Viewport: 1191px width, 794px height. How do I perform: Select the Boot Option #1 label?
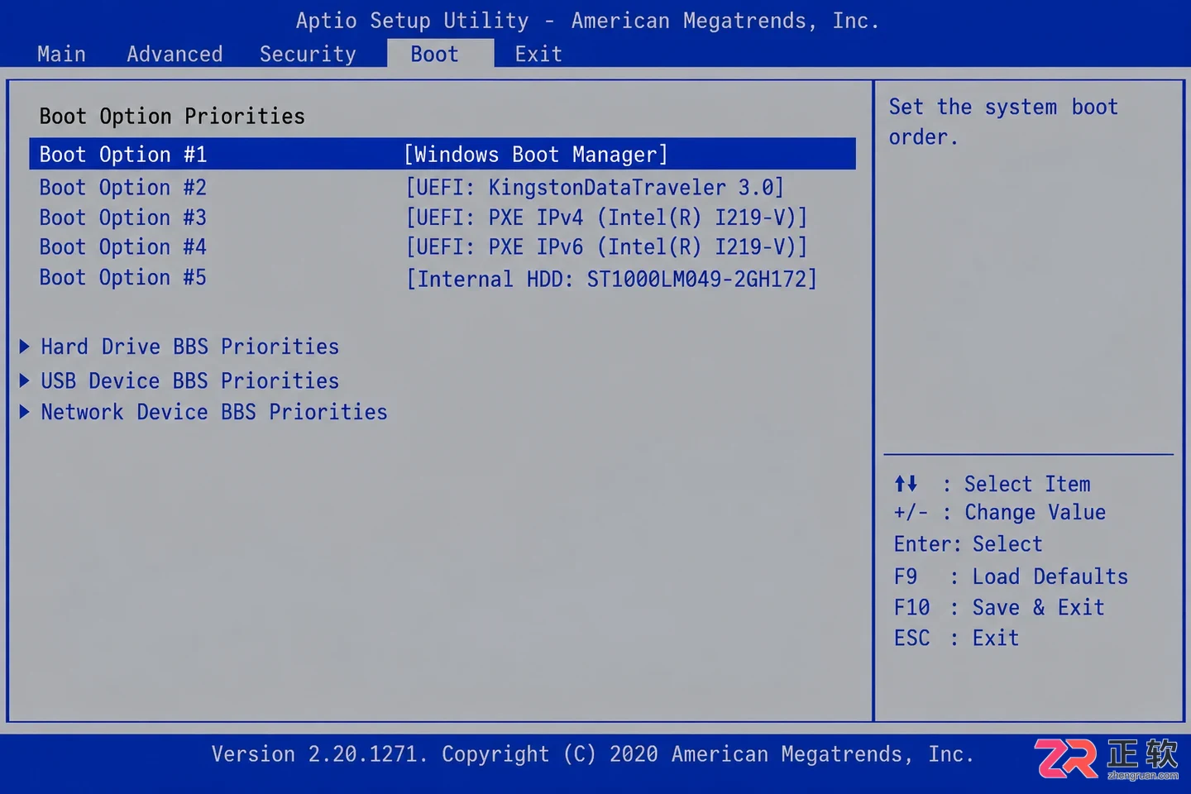(x=123, y=155)
